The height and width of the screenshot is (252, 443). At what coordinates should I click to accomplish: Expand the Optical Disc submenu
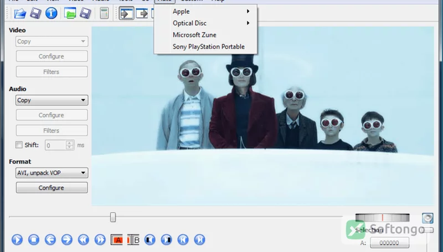[205, 23]
